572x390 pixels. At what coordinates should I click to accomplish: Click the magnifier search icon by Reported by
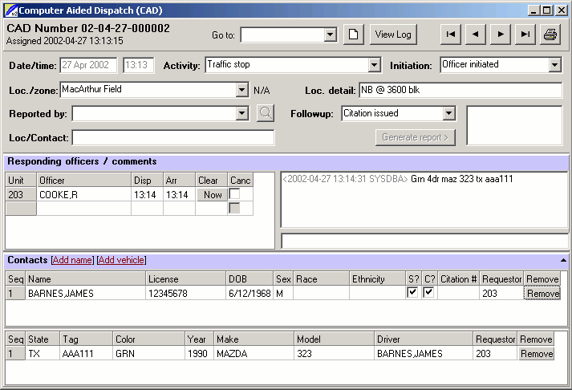266,113
